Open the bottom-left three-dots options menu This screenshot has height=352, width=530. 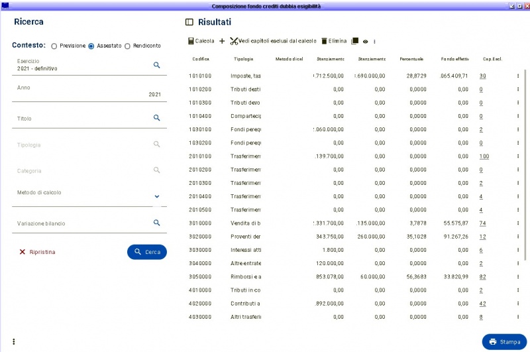tap(14, 341)
